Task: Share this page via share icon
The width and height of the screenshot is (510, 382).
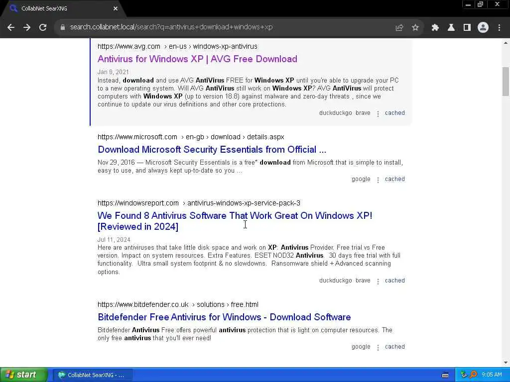Action: (x=399, y=28)
